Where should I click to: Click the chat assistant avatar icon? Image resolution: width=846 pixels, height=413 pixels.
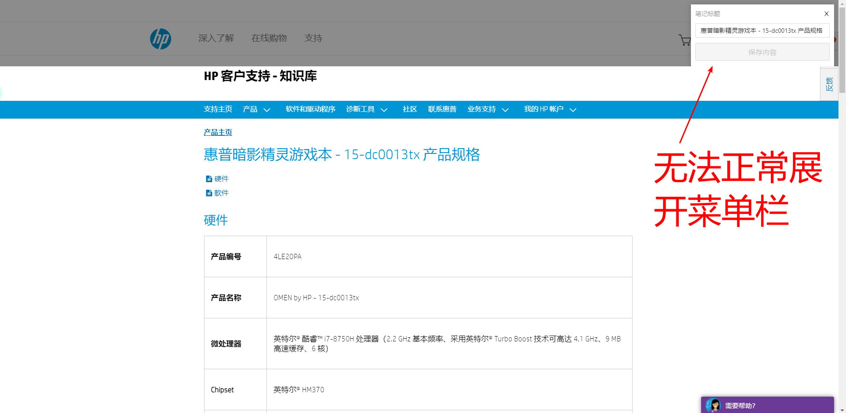tap(713, 405)
